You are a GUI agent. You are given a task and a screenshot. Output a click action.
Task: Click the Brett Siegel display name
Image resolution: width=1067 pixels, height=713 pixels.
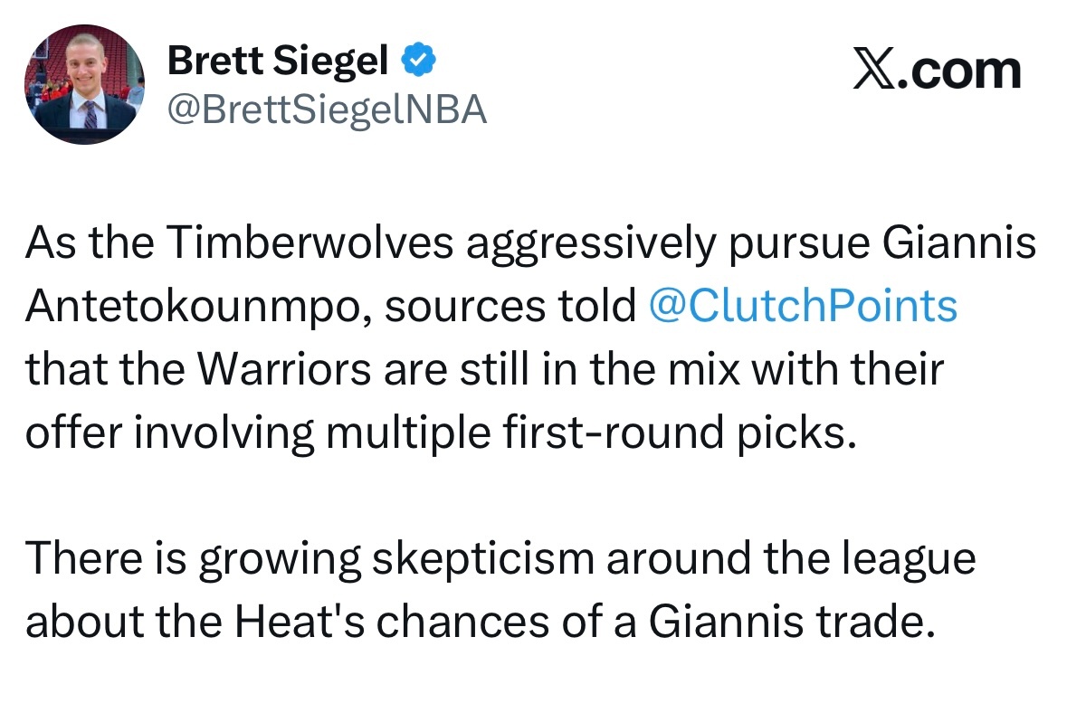pyautogui.click(x=278, y=62)
